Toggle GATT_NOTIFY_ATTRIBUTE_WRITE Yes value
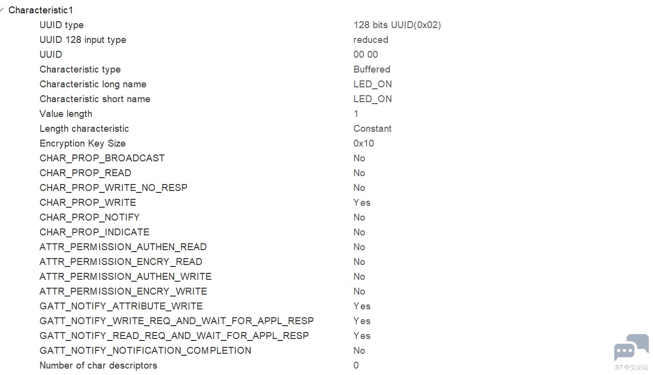The image size is (653, 375). point(362,306)
